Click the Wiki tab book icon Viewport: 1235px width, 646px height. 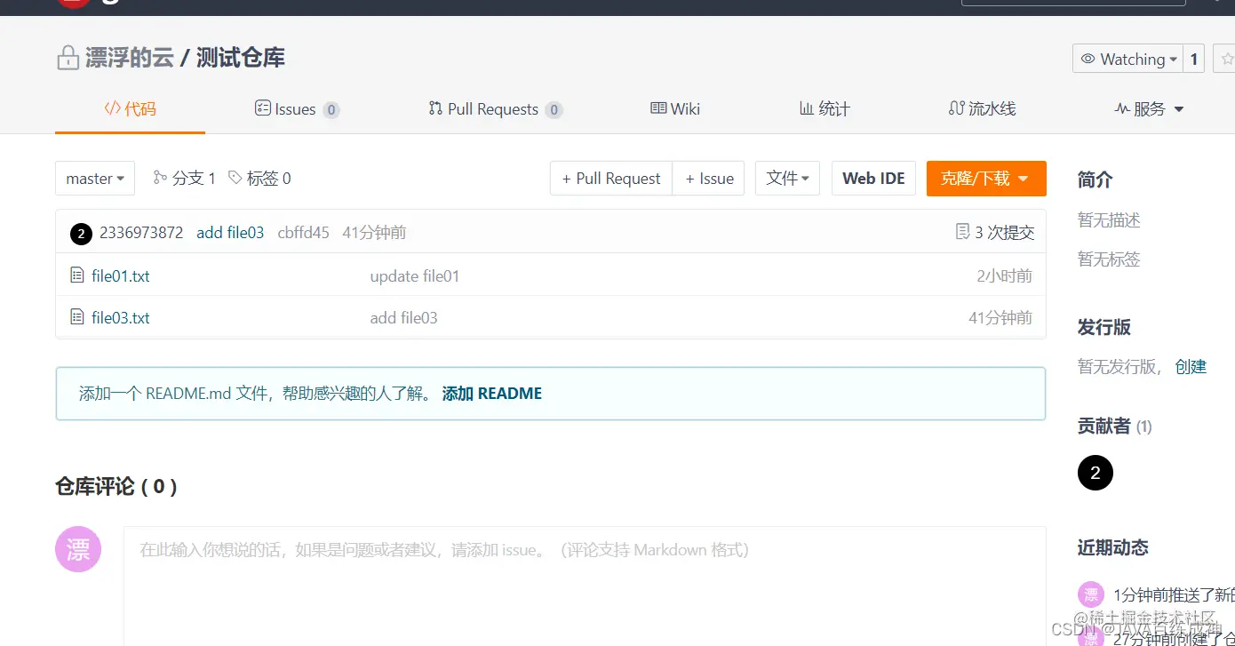[658, 108]
